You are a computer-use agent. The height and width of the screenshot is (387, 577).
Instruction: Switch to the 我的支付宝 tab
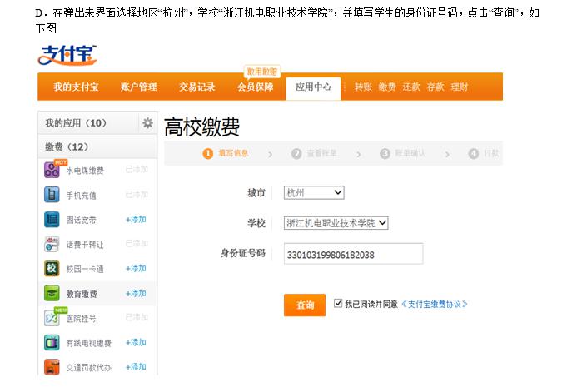[x=76, y=87]
